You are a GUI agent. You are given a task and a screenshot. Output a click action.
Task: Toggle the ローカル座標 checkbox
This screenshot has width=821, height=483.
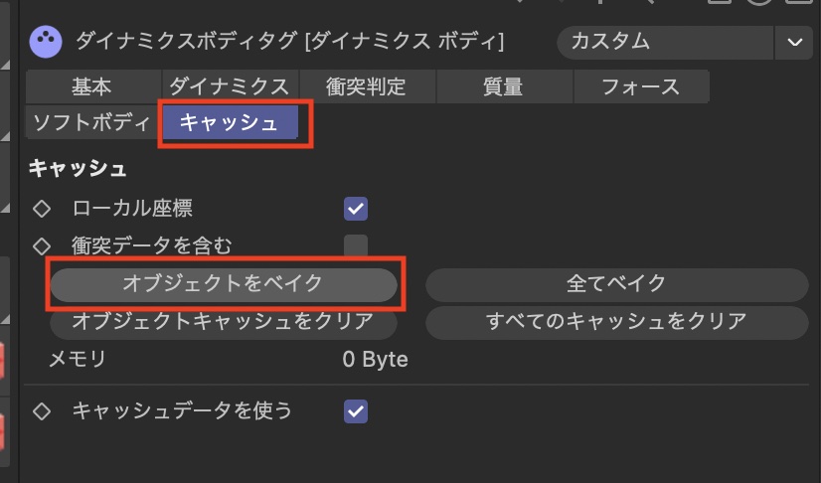pos(356,209)
